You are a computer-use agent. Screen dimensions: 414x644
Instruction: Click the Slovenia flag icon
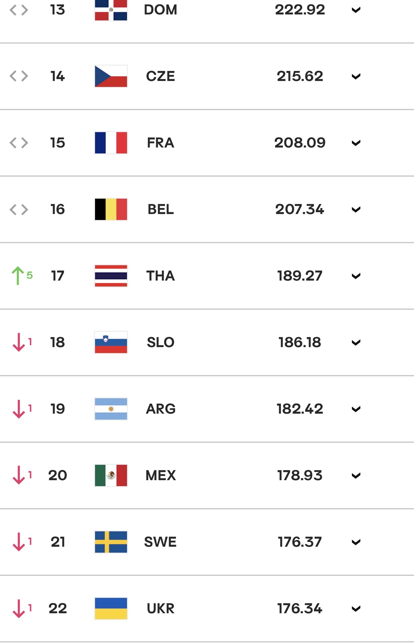111,342
